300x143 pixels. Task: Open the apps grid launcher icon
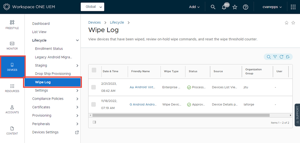click(x=293, y=7)
